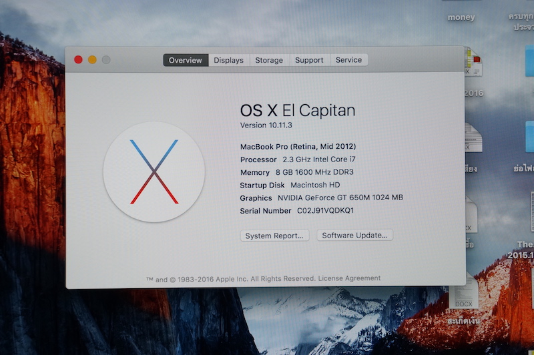Click the Software Update... button
Image resolution: width=534 pixels, height=355 pixels.
coord(355,235)
